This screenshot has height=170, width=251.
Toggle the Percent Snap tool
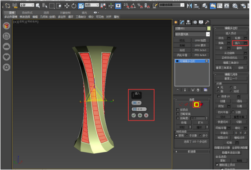(x=140, y=6)
